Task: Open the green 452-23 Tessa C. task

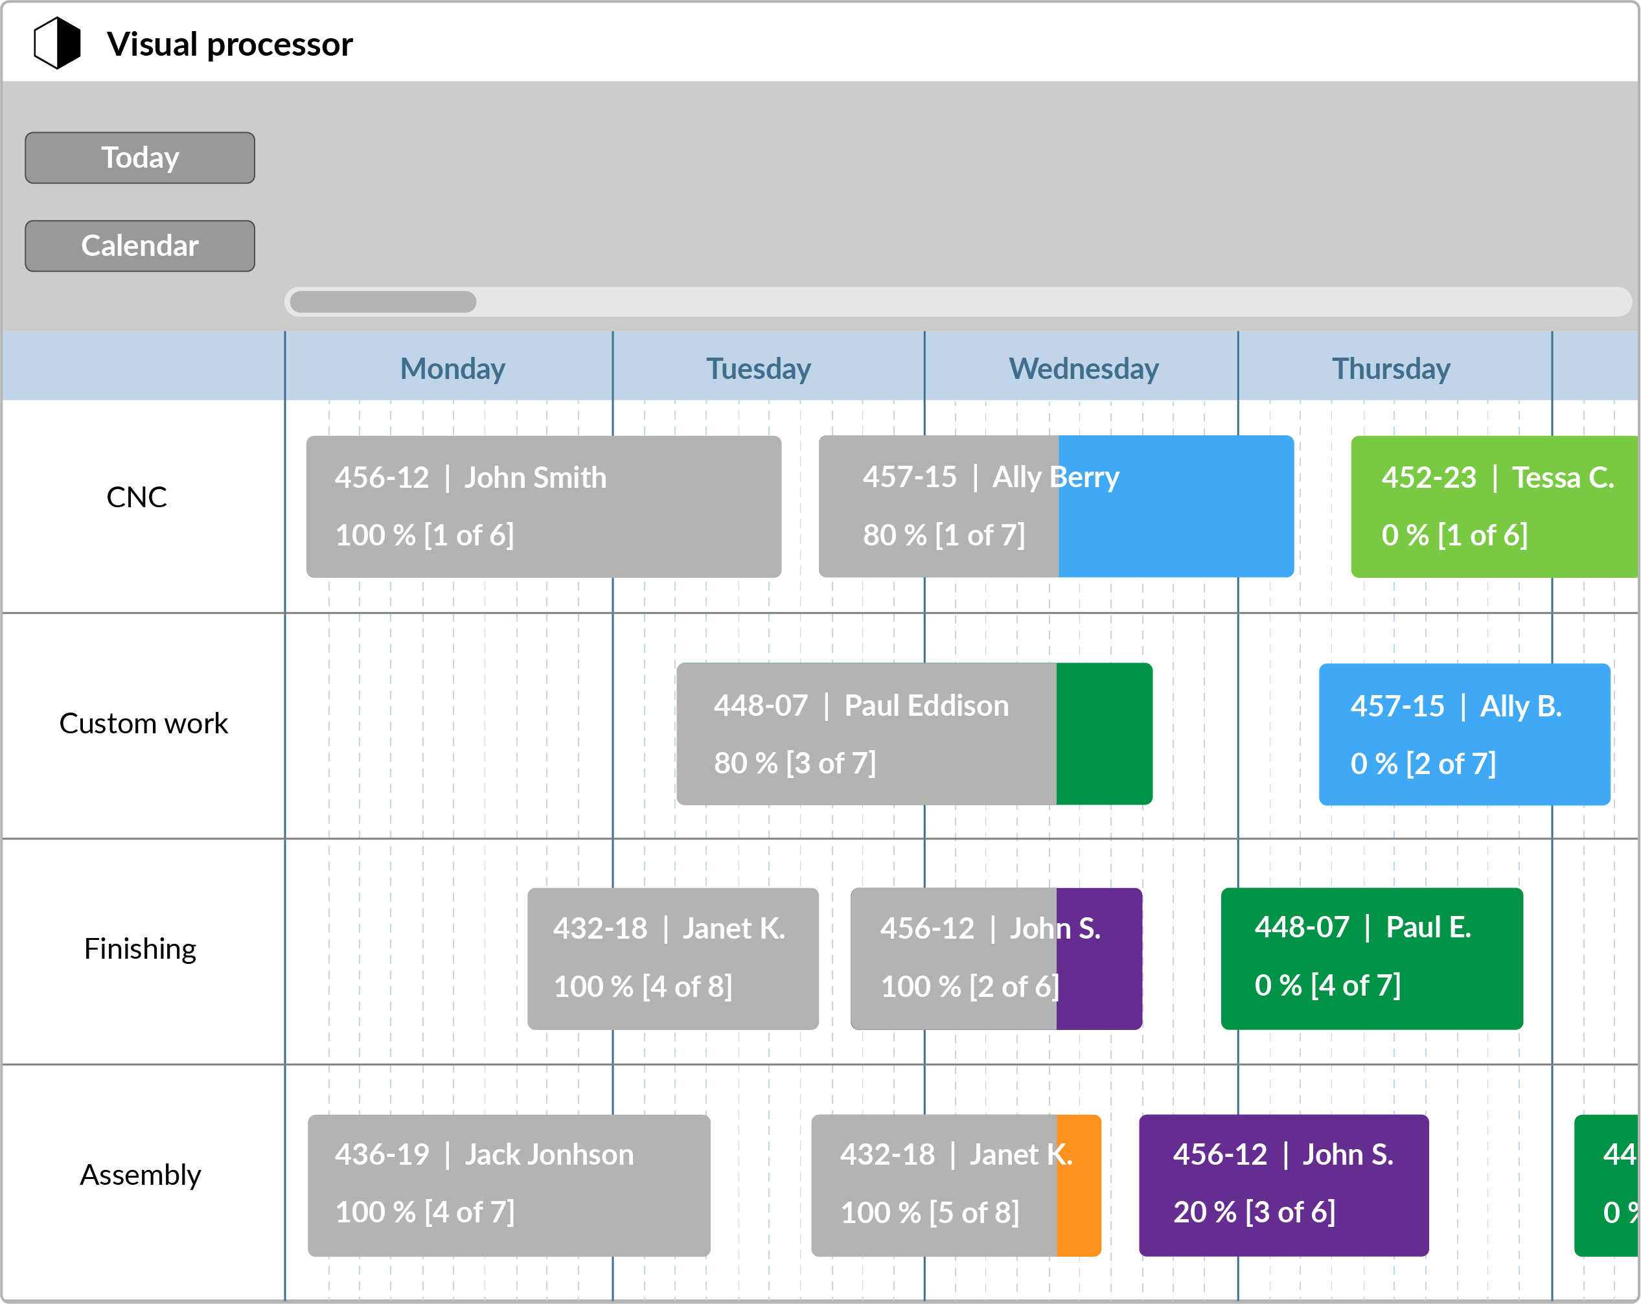Action: (1494, 507)
